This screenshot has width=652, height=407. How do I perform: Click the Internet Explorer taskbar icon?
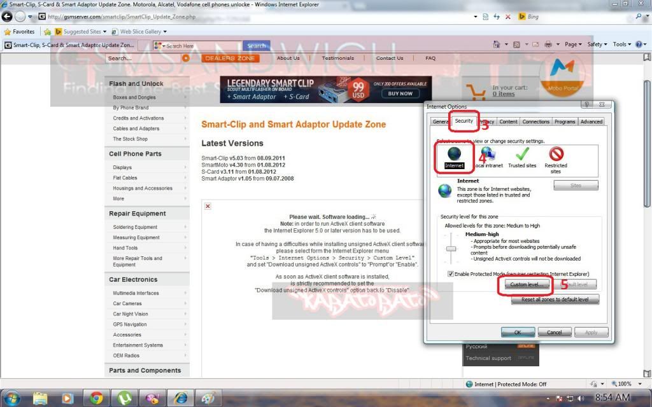(180, 398)
